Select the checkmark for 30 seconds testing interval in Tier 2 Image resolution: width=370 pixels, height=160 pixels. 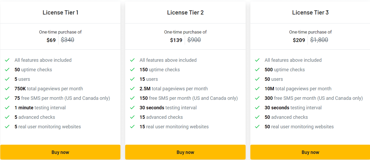click(132, 107)
